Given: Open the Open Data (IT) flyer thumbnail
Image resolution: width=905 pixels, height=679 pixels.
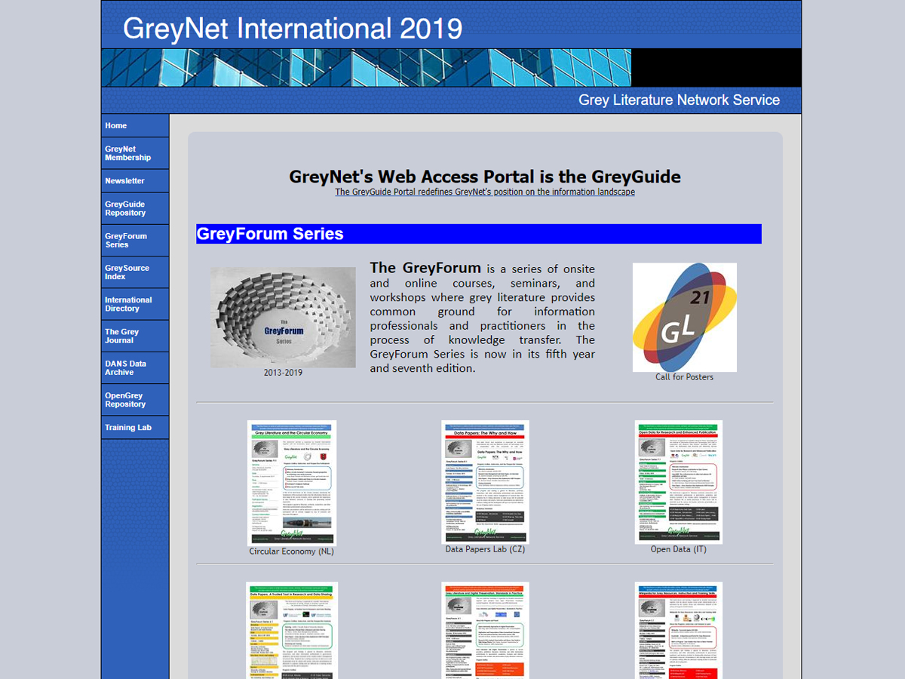Looking at the screenshot, I should [x=678, y=481].
